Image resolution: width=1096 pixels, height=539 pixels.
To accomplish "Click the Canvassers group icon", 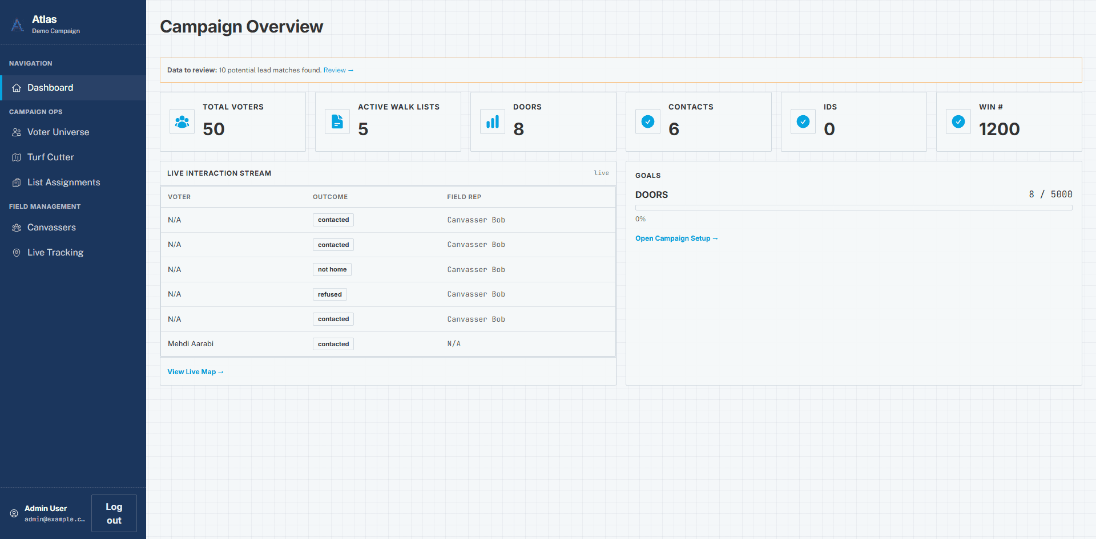I will pyautogui.click(x=17, y=228).
